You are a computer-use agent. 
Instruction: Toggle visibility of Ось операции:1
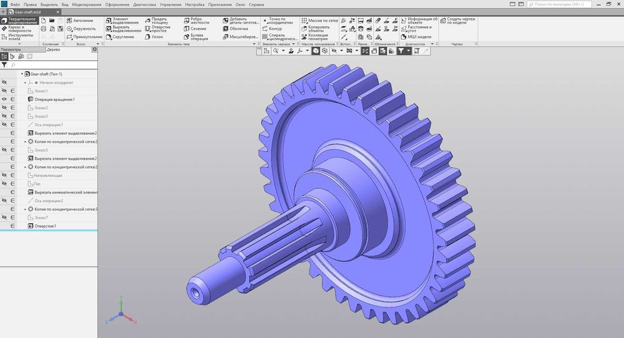point(4,125)
